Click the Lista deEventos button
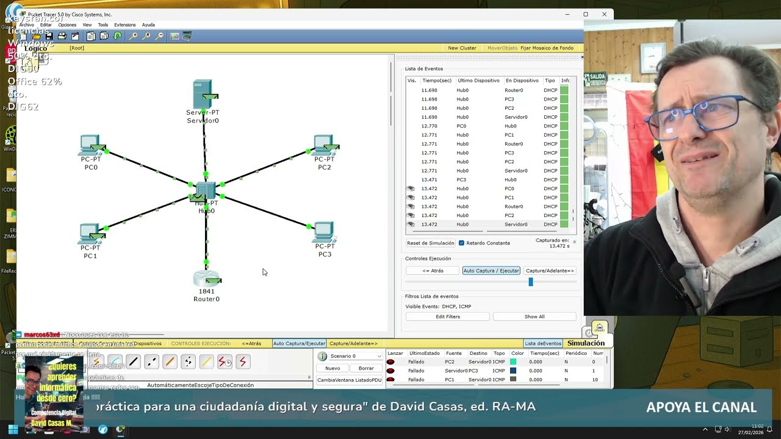Image resolution: width=781 pixels, height=439 pixels. click(543, 343)
